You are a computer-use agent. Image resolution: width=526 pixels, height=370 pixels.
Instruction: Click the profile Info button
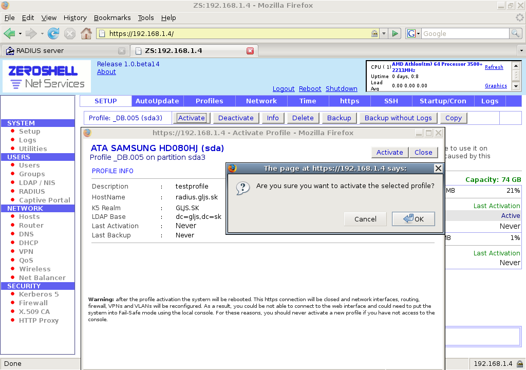pos(273,118)
